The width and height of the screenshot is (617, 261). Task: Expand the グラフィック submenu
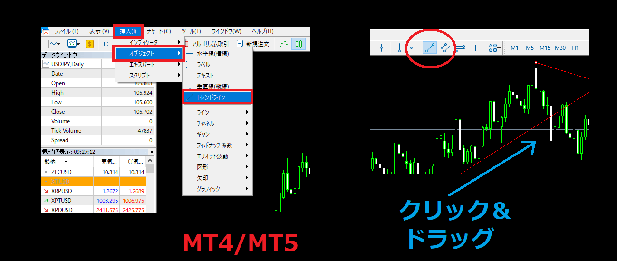point(218,189)
